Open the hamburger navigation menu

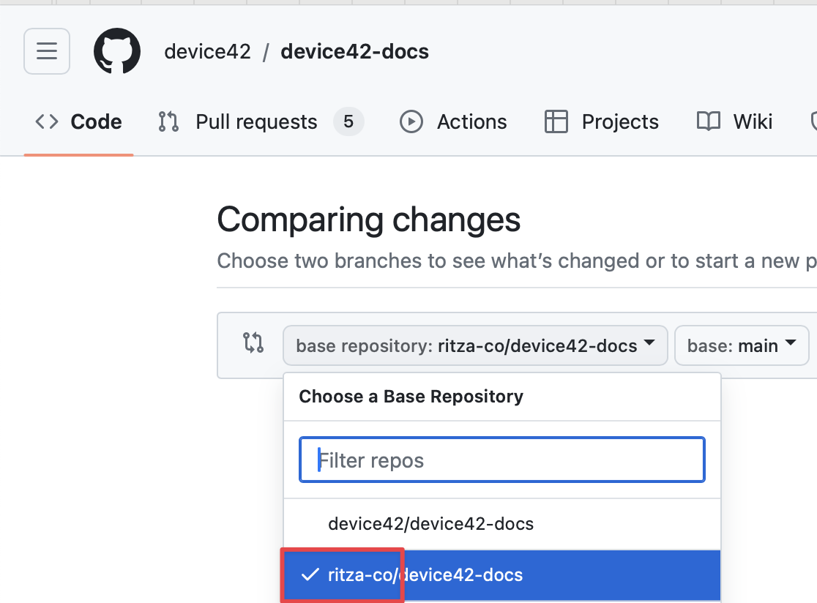click(x=47, y=51)
